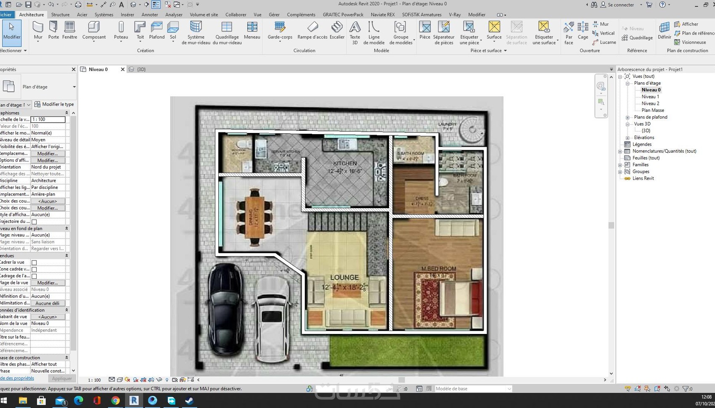Select the Ligne de modèle tool
The image size is (715, 408).
pos(374,33)
